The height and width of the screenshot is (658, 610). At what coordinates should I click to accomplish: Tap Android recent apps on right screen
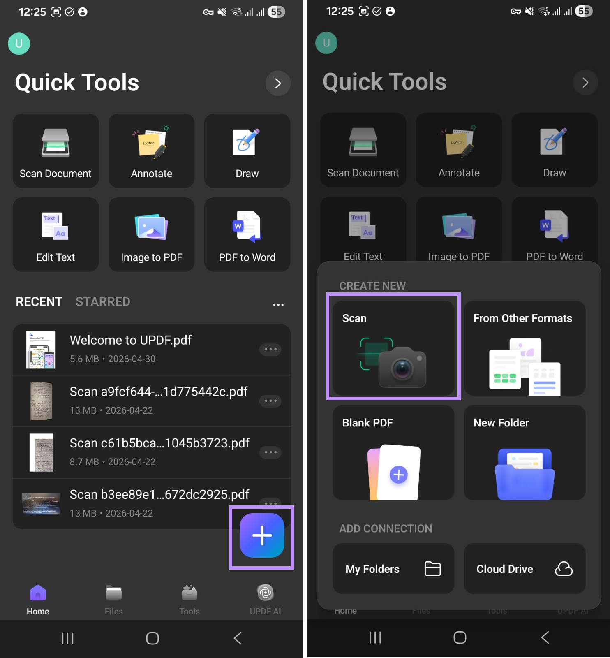click(375, 637)
